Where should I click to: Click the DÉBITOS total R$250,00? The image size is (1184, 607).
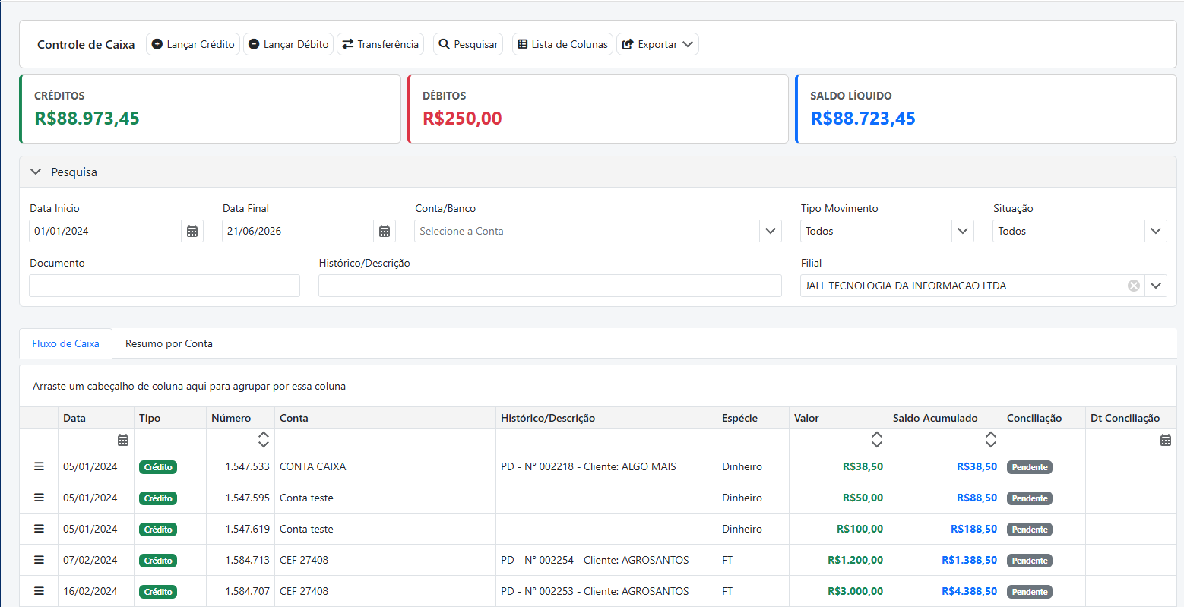pyautogui.click(x=462, y=119)
